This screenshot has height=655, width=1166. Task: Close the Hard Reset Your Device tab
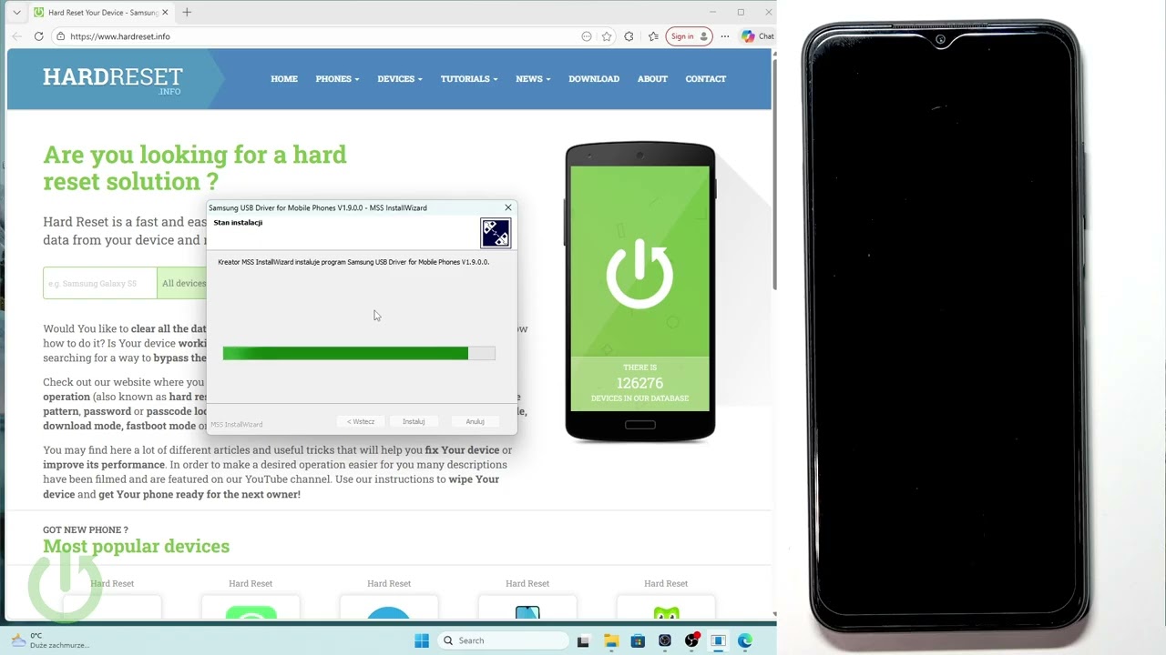(167, 13)
